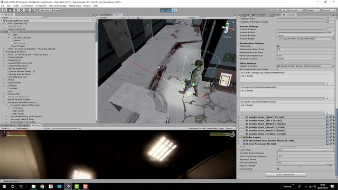Open the Hierarchy Create dropdown

[x=5, y=17]
